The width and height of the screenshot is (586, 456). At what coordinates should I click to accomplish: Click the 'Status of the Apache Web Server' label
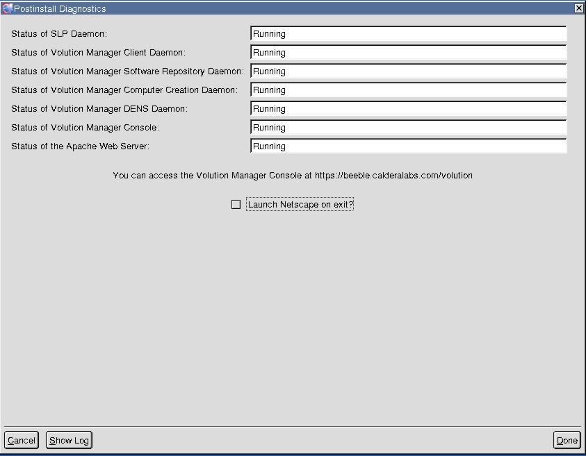(80, 146)
